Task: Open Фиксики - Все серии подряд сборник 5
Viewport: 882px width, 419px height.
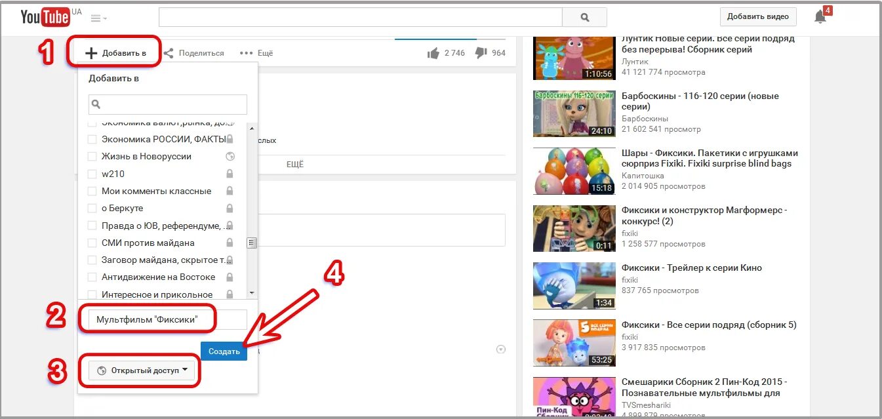Action: 709,325
